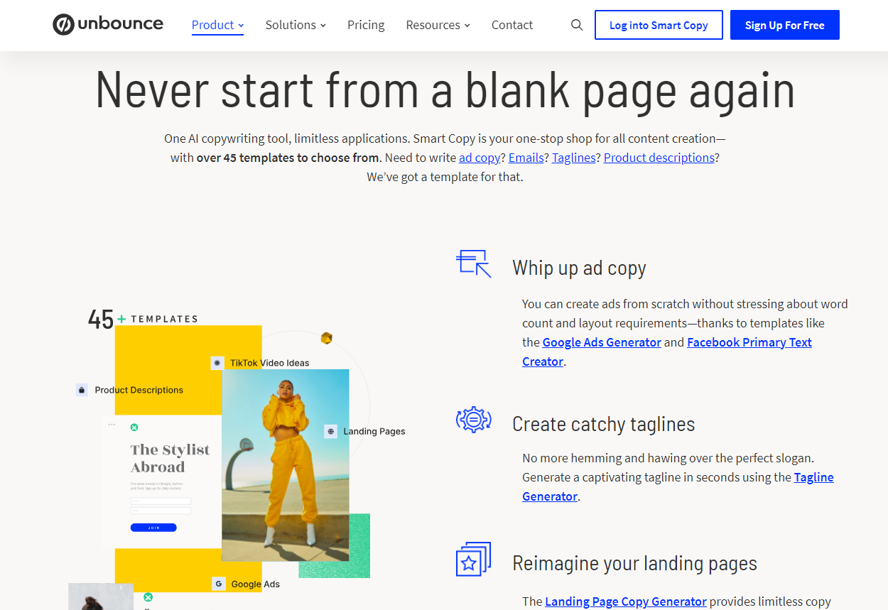This screenshot has height=610, width=888.
Task: Click the green circle icon above The Stylist Abroad
Action: coord(134,427)
